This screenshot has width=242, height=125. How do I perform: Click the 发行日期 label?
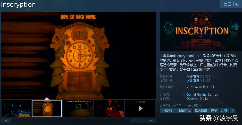(166, 87)
